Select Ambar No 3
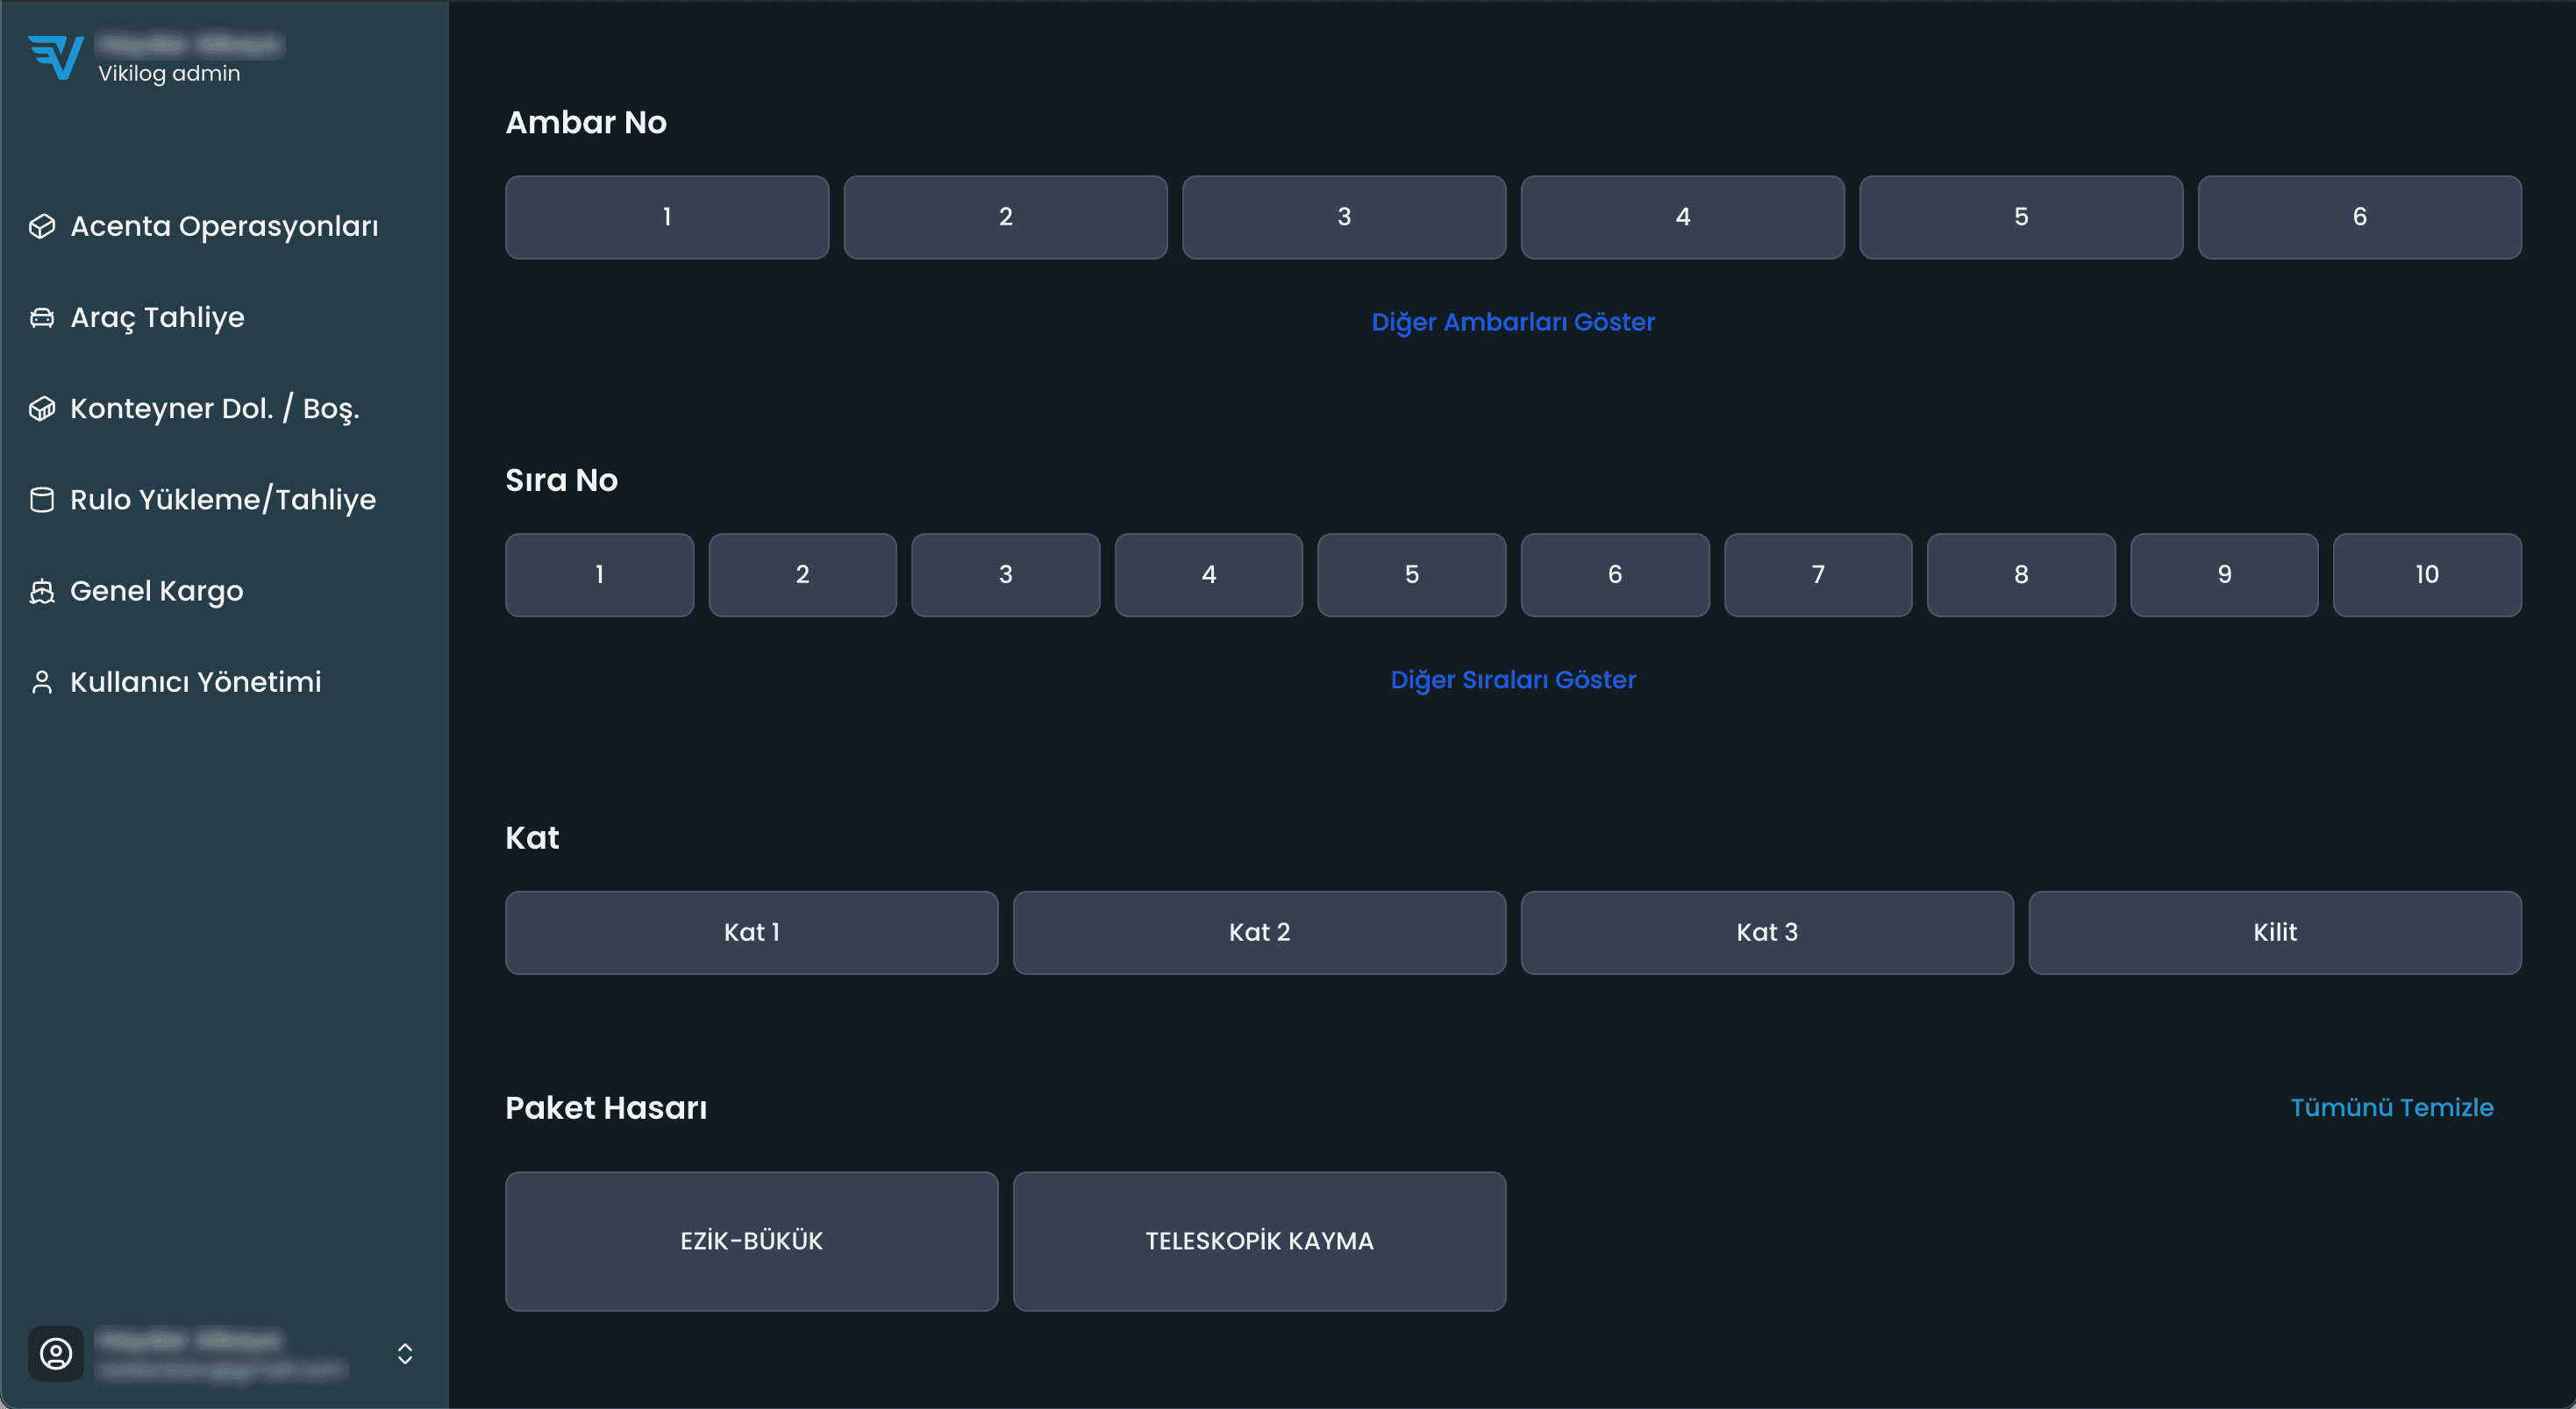The width and height of the screenshot is (2576, 1409). click(1343, 217)
